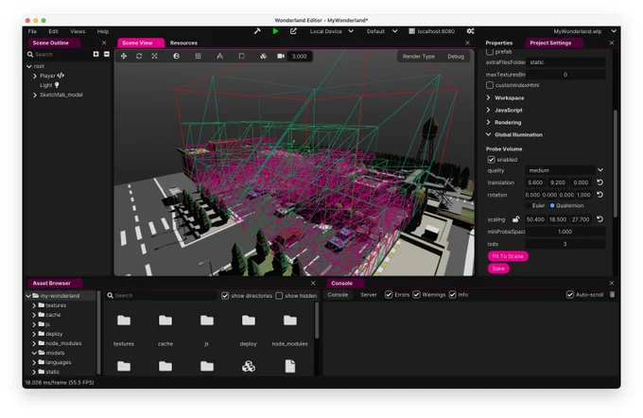This screenshot has width=643, height=418.
Task: Click the code icon beside Player
Action: tap(61, 76)
